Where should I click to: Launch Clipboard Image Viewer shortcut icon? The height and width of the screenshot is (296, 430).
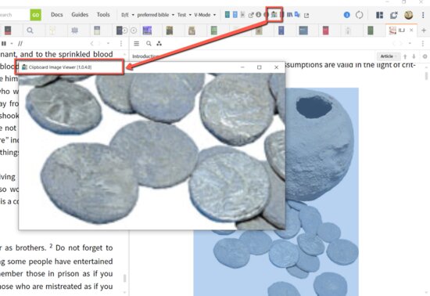(274, 15)
